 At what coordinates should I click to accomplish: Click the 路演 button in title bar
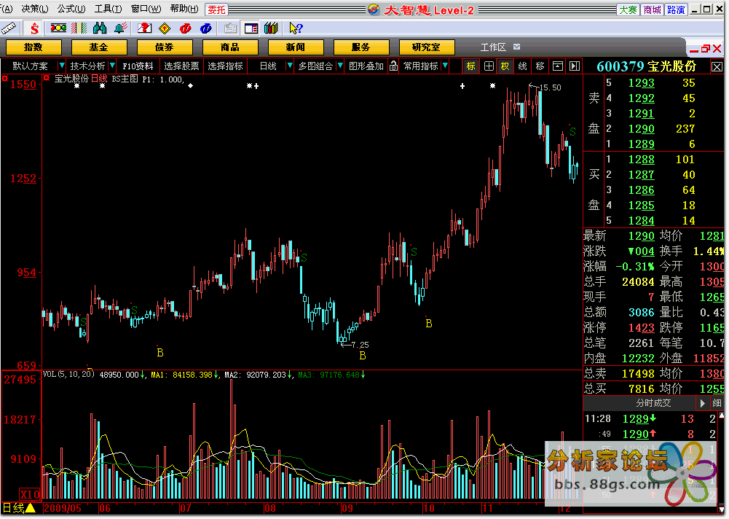tap(676, 9)
